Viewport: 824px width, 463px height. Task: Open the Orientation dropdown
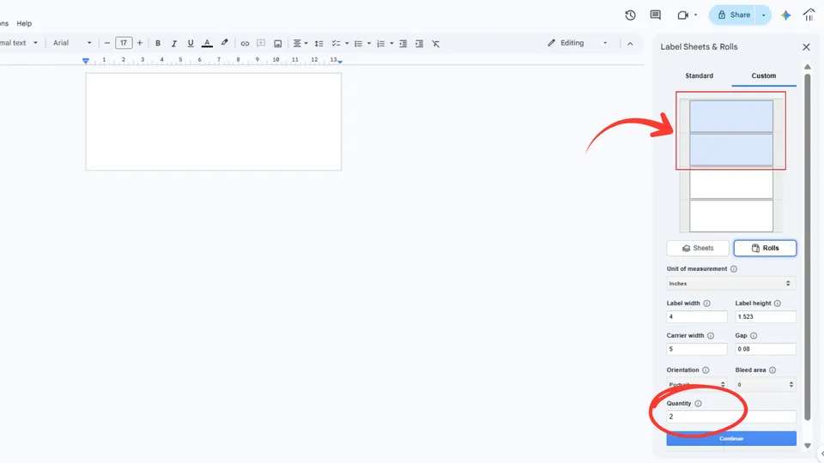(697, 384)
